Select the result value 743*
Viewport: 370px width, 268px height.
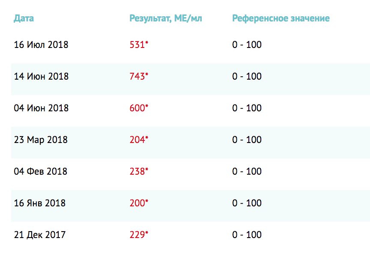(x=139, y=76)
